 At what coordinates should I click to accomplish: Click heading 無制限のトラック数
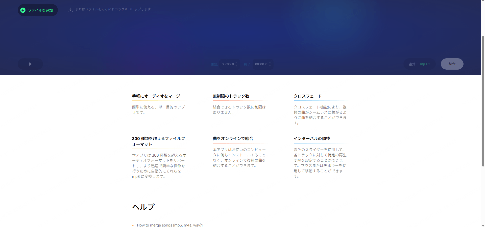point(231,96)
